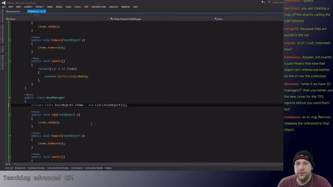
Task: Open the FILE menu
Action: click(4, 7)
